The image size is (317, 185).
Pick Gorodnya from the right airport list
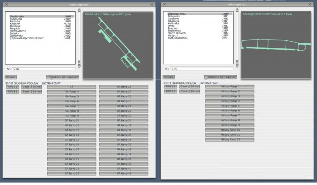200,18
